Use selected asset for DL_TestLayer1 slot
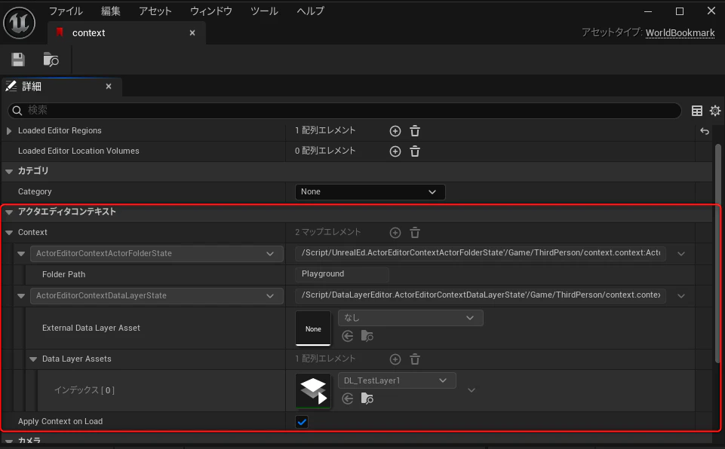The height and width of the screenshot is (449, 725). 348,399
